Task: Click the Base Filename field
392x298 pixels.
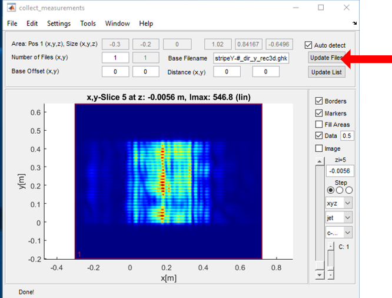Action: click(251, 58)
